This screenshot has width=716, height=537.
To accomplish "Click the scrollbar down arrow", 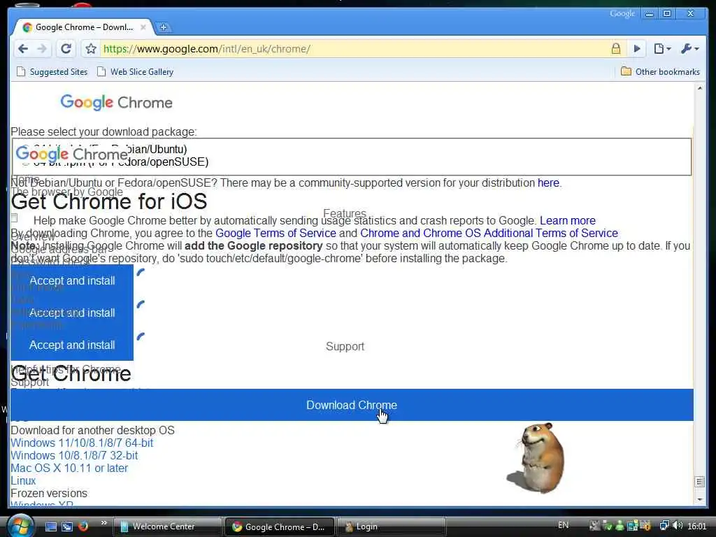I will pyautogui.click(x=699, y=499).
